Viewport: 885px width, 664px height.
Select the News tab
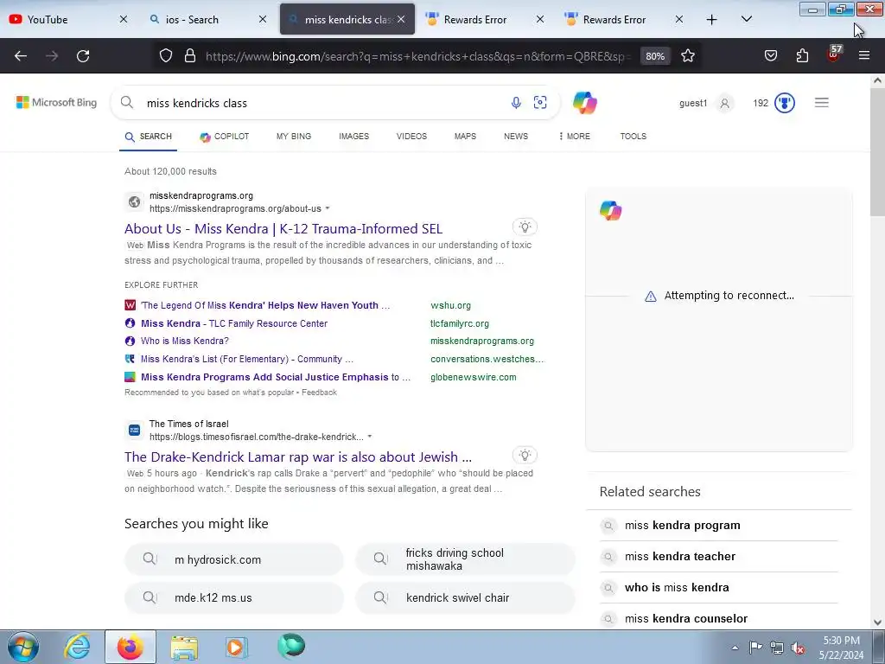pos(516,137)
